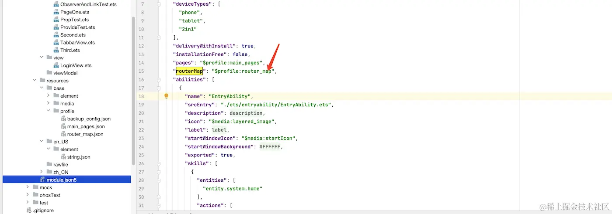Click the rawfile folder icon
This screenshot has width=612, height=214.
tap(49, 164)
